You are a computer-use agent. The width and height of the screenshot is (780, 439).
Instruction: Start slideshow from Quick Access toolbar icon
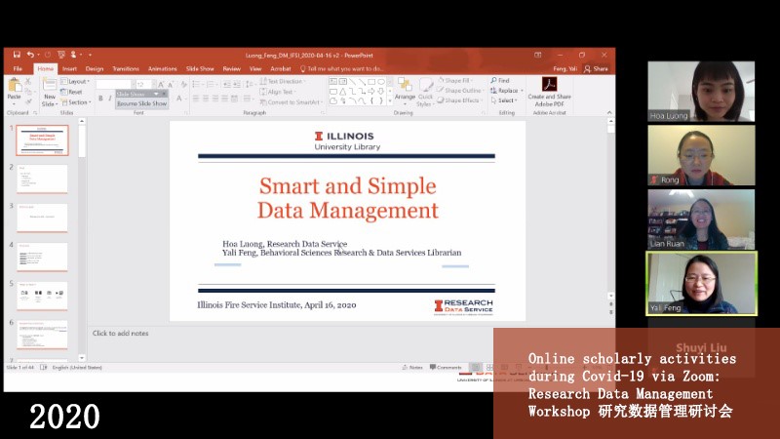click(61, 55)
